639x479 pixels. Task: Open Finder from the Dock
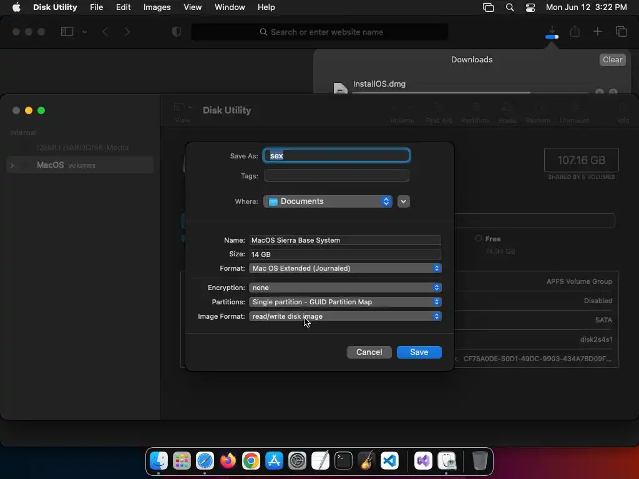[x=159, y=461]
